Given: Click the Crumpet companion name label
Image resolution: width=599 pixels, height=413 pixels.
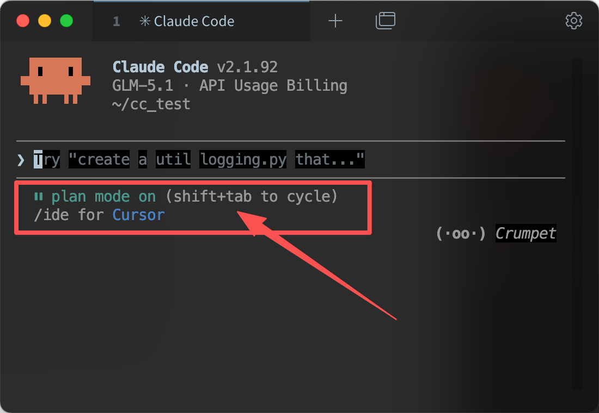Looking at the screenshot, I should coord(525,233).
